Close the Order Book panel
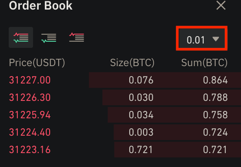The height and width of the screenshot is (167, 241). click(x=221, y=6)
